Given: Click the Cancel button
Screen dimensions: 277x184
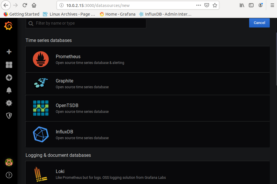Looking at the screenshot, I should pos(259,23).
